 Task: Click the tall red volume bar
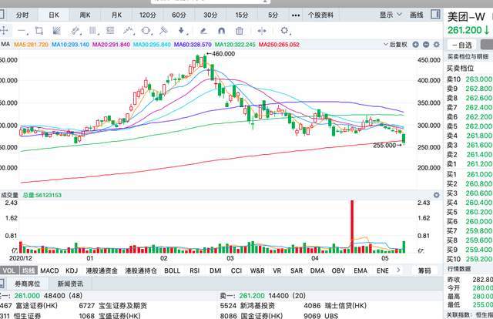352,227
